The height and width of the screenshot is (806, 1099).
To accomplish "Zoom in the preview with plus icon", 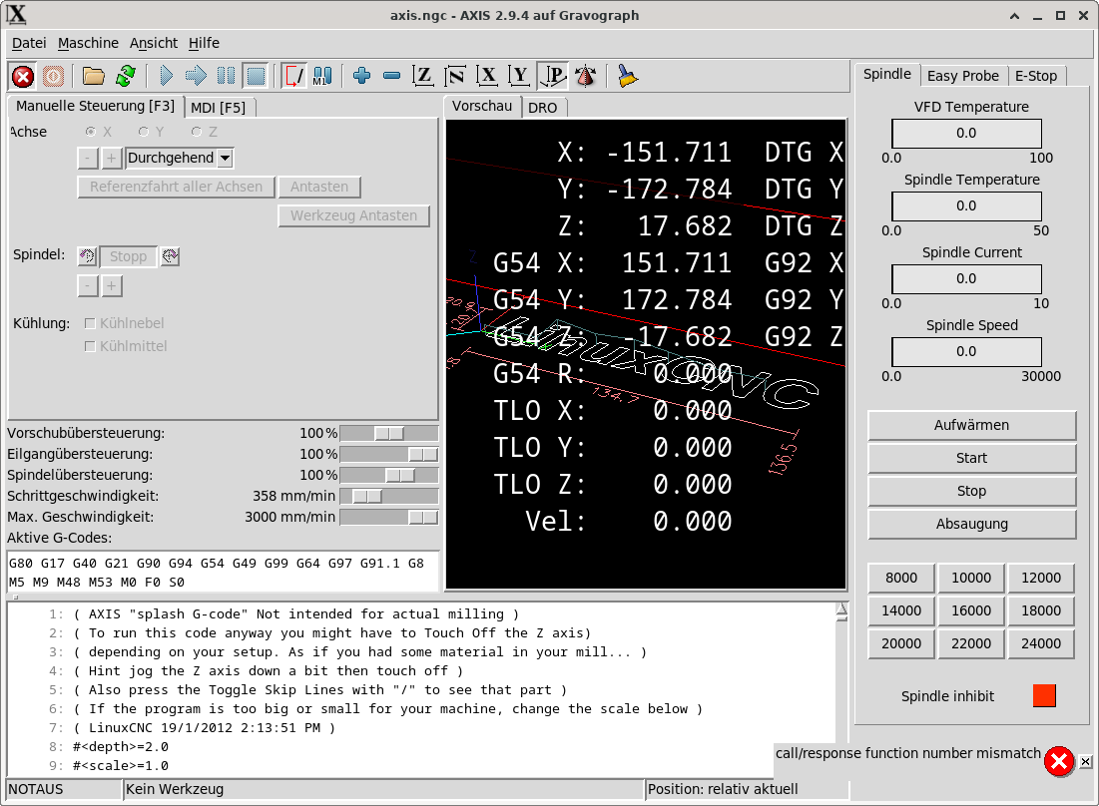I will coord(361,76).
